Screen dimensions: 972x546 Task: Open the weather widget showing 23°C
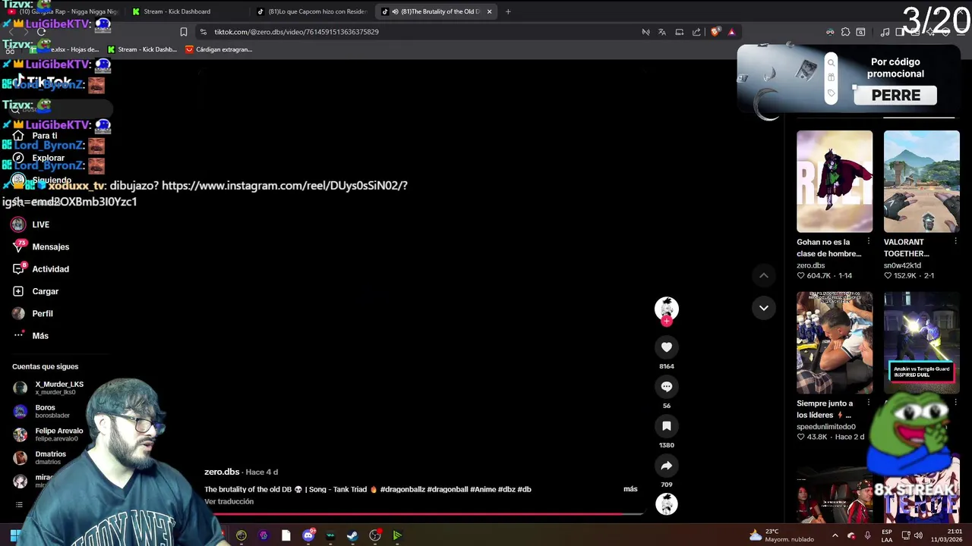click(x=781, y=535)
